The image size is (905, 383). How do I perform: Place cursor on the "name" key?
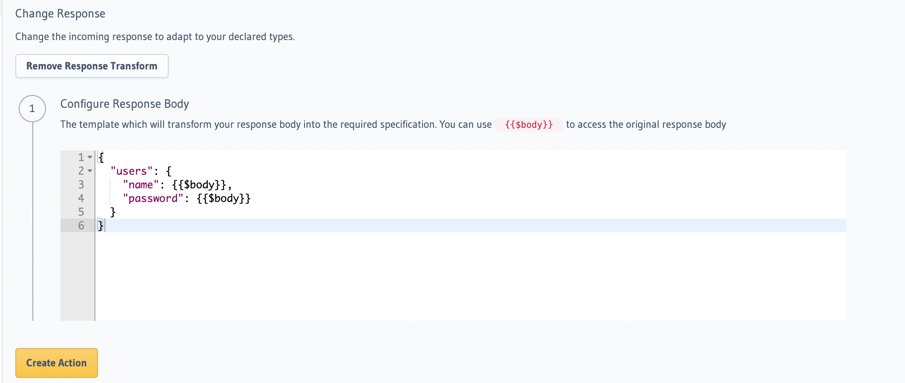tap(141, 185)
